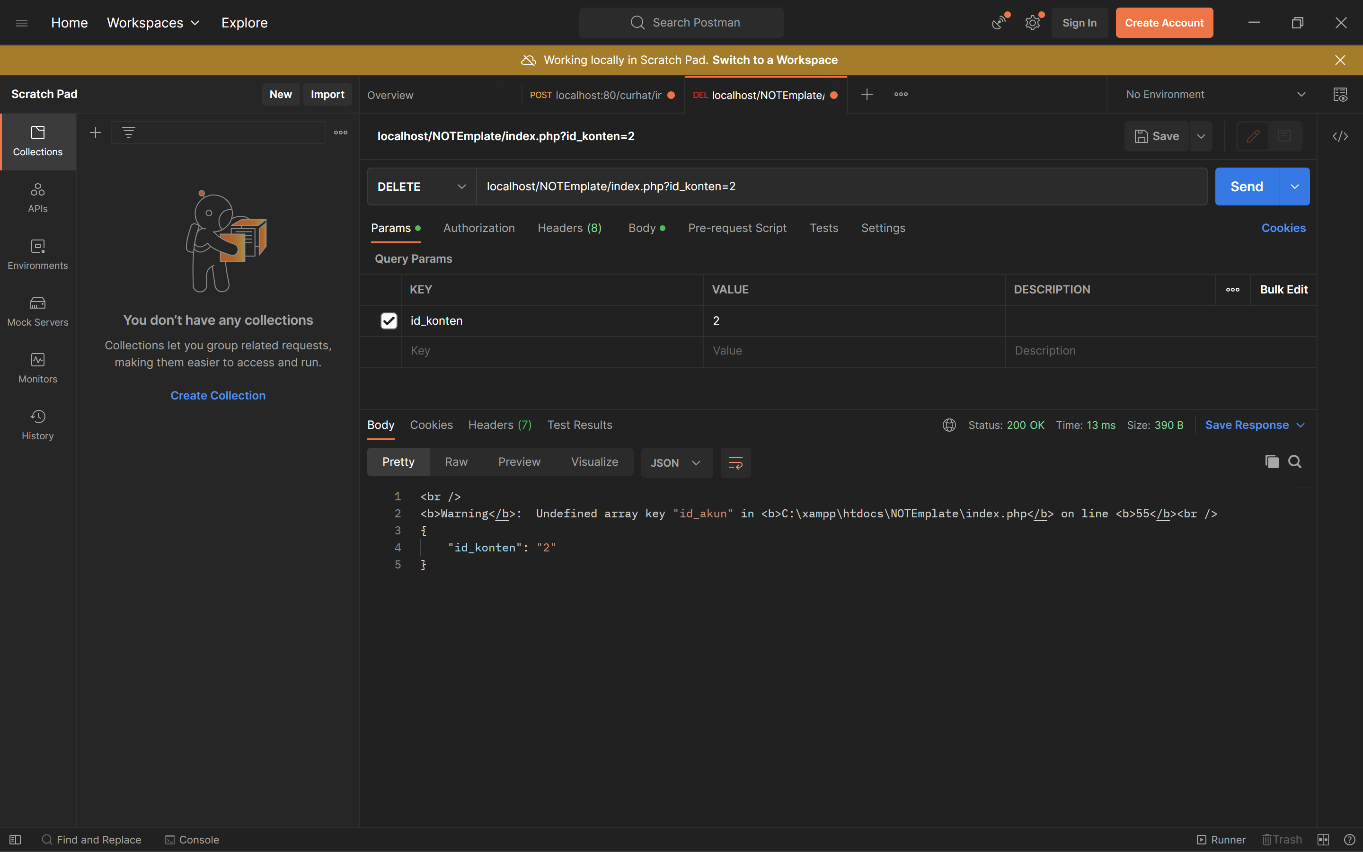
Task: Click the Bulk Edit button
Action: pos(1283,289)
